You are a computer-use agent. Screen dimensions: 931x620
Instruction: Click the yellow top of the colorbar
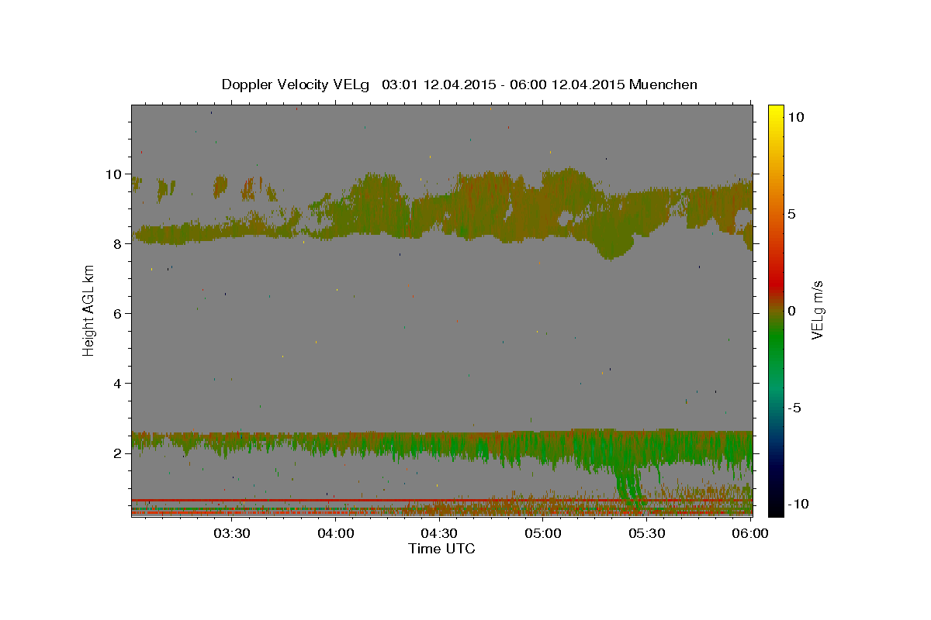click(775, 112)
